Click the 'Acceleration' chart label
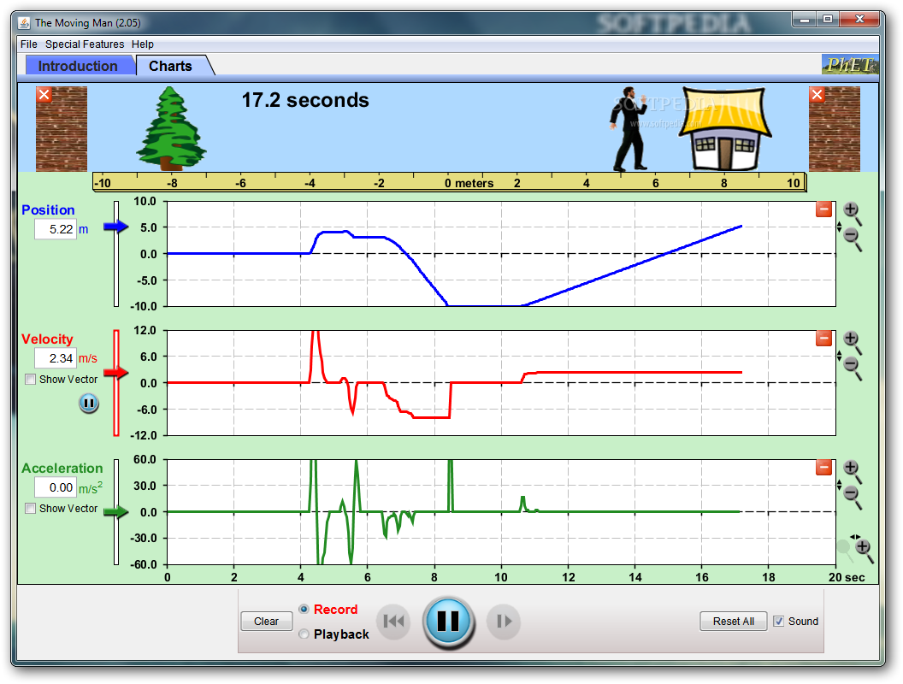 [x=62, y=468]
